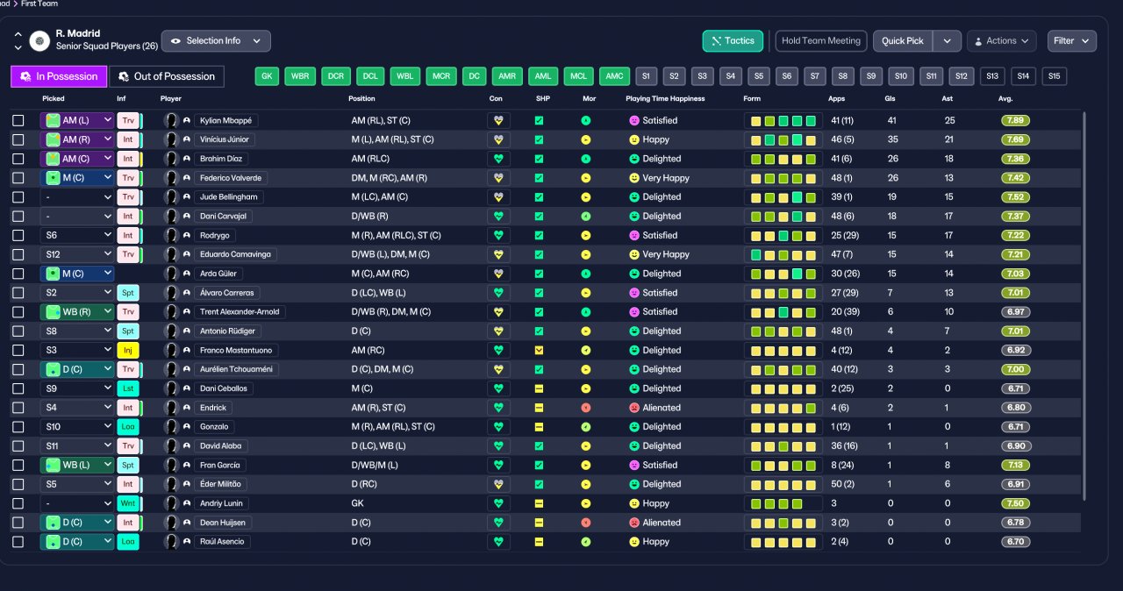Viewport: 1123px width, 591px height.
Task: Click Kylian Mbappé's condition heart icon
Action: [498, 120]
